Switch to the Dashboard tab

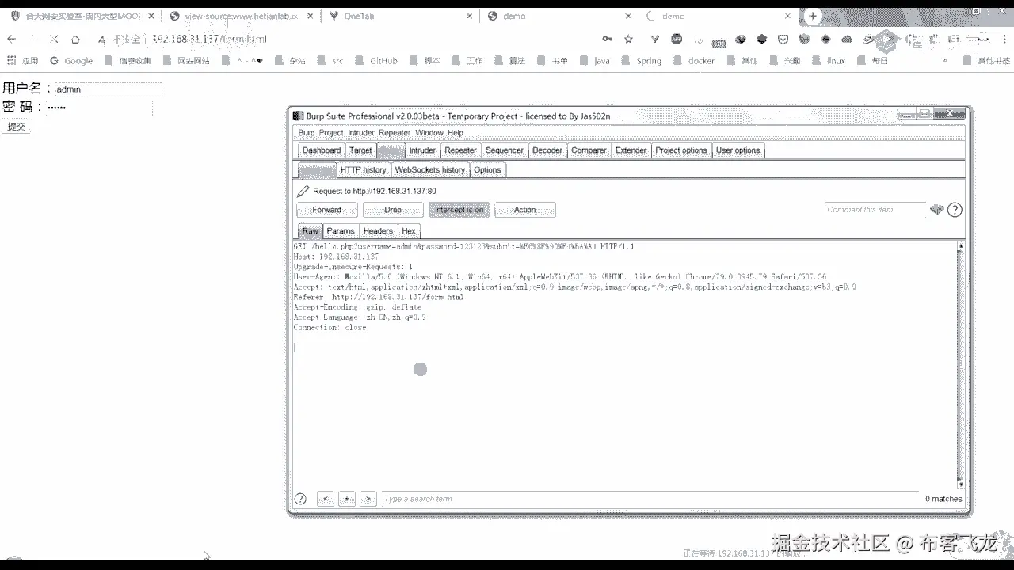point(322,150)
